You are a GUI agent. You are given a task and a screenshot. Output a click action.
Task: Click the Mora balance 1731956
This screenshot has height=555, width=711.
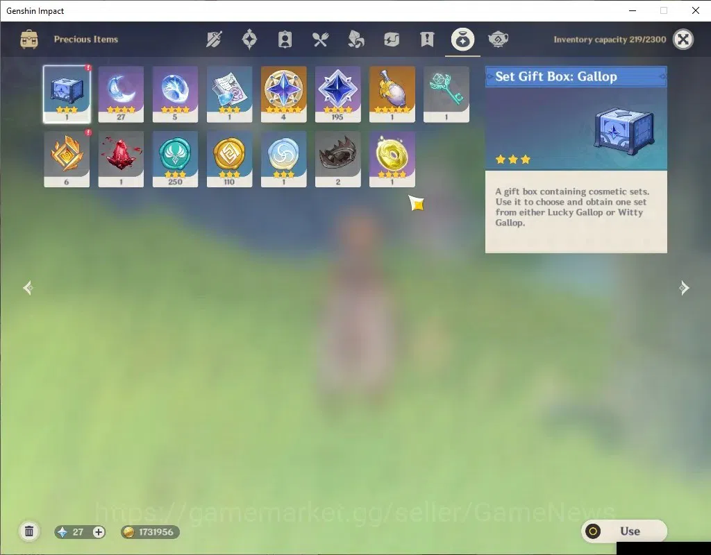click(x=156, y=532)
